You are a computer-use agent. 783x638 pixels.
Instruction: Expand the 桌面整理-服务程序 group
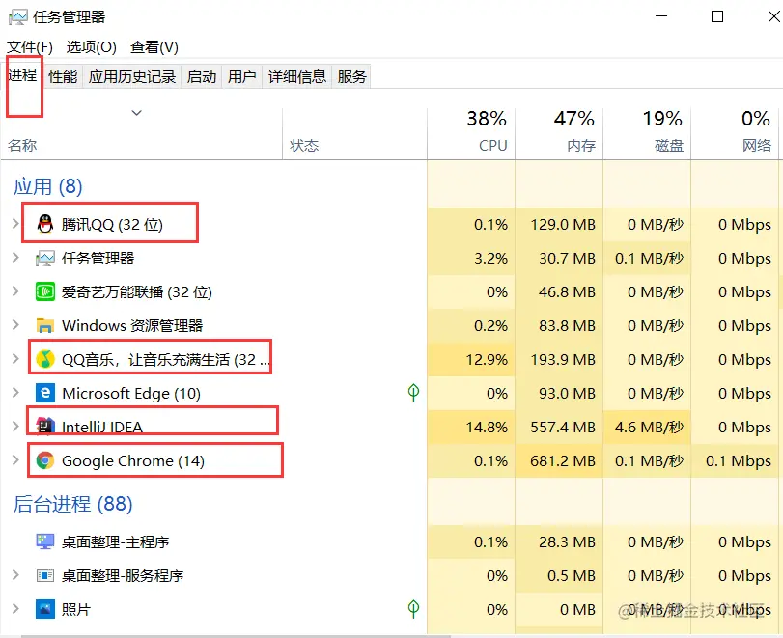(16, 575)
